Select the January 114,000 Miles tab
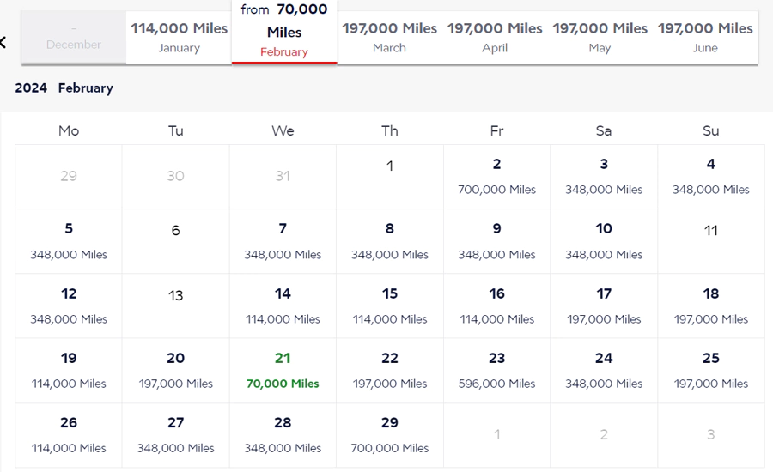This screenshot has width=773, height=472. point(179,38)
